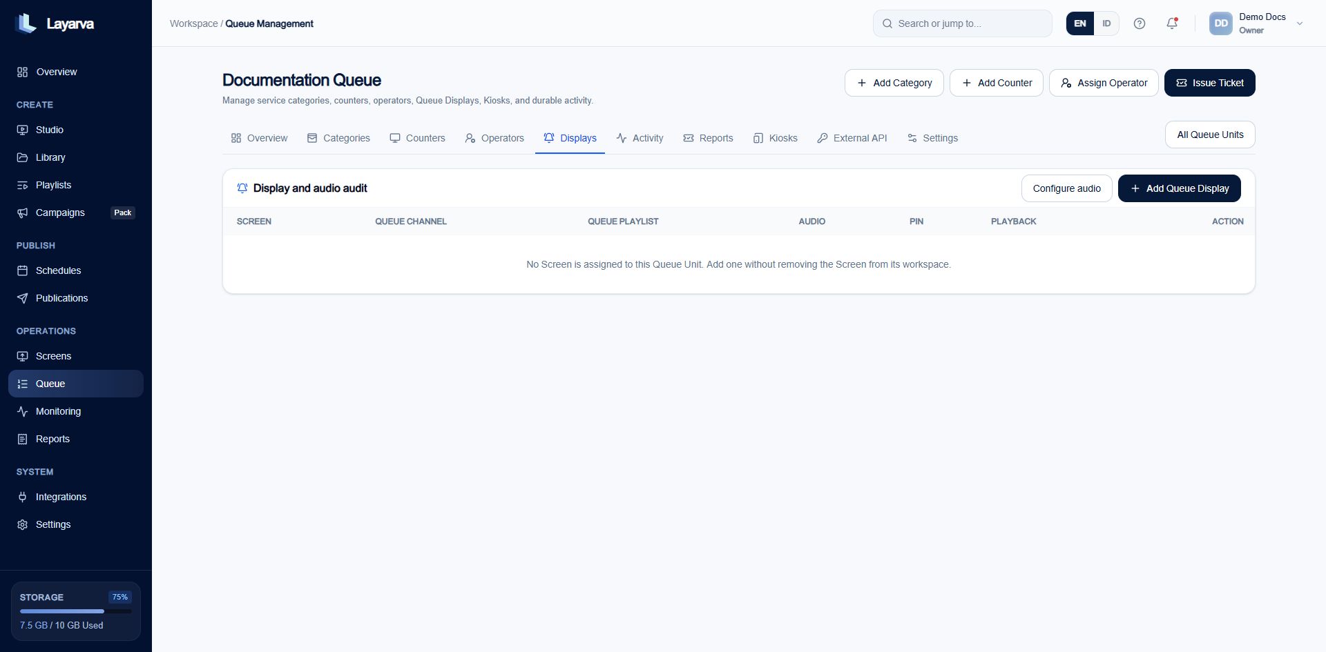The height and width of the screenshot is (652, 1326).
Task: Click the SCREEN column header
Action: pyautogui.click(x=254, y=221)
